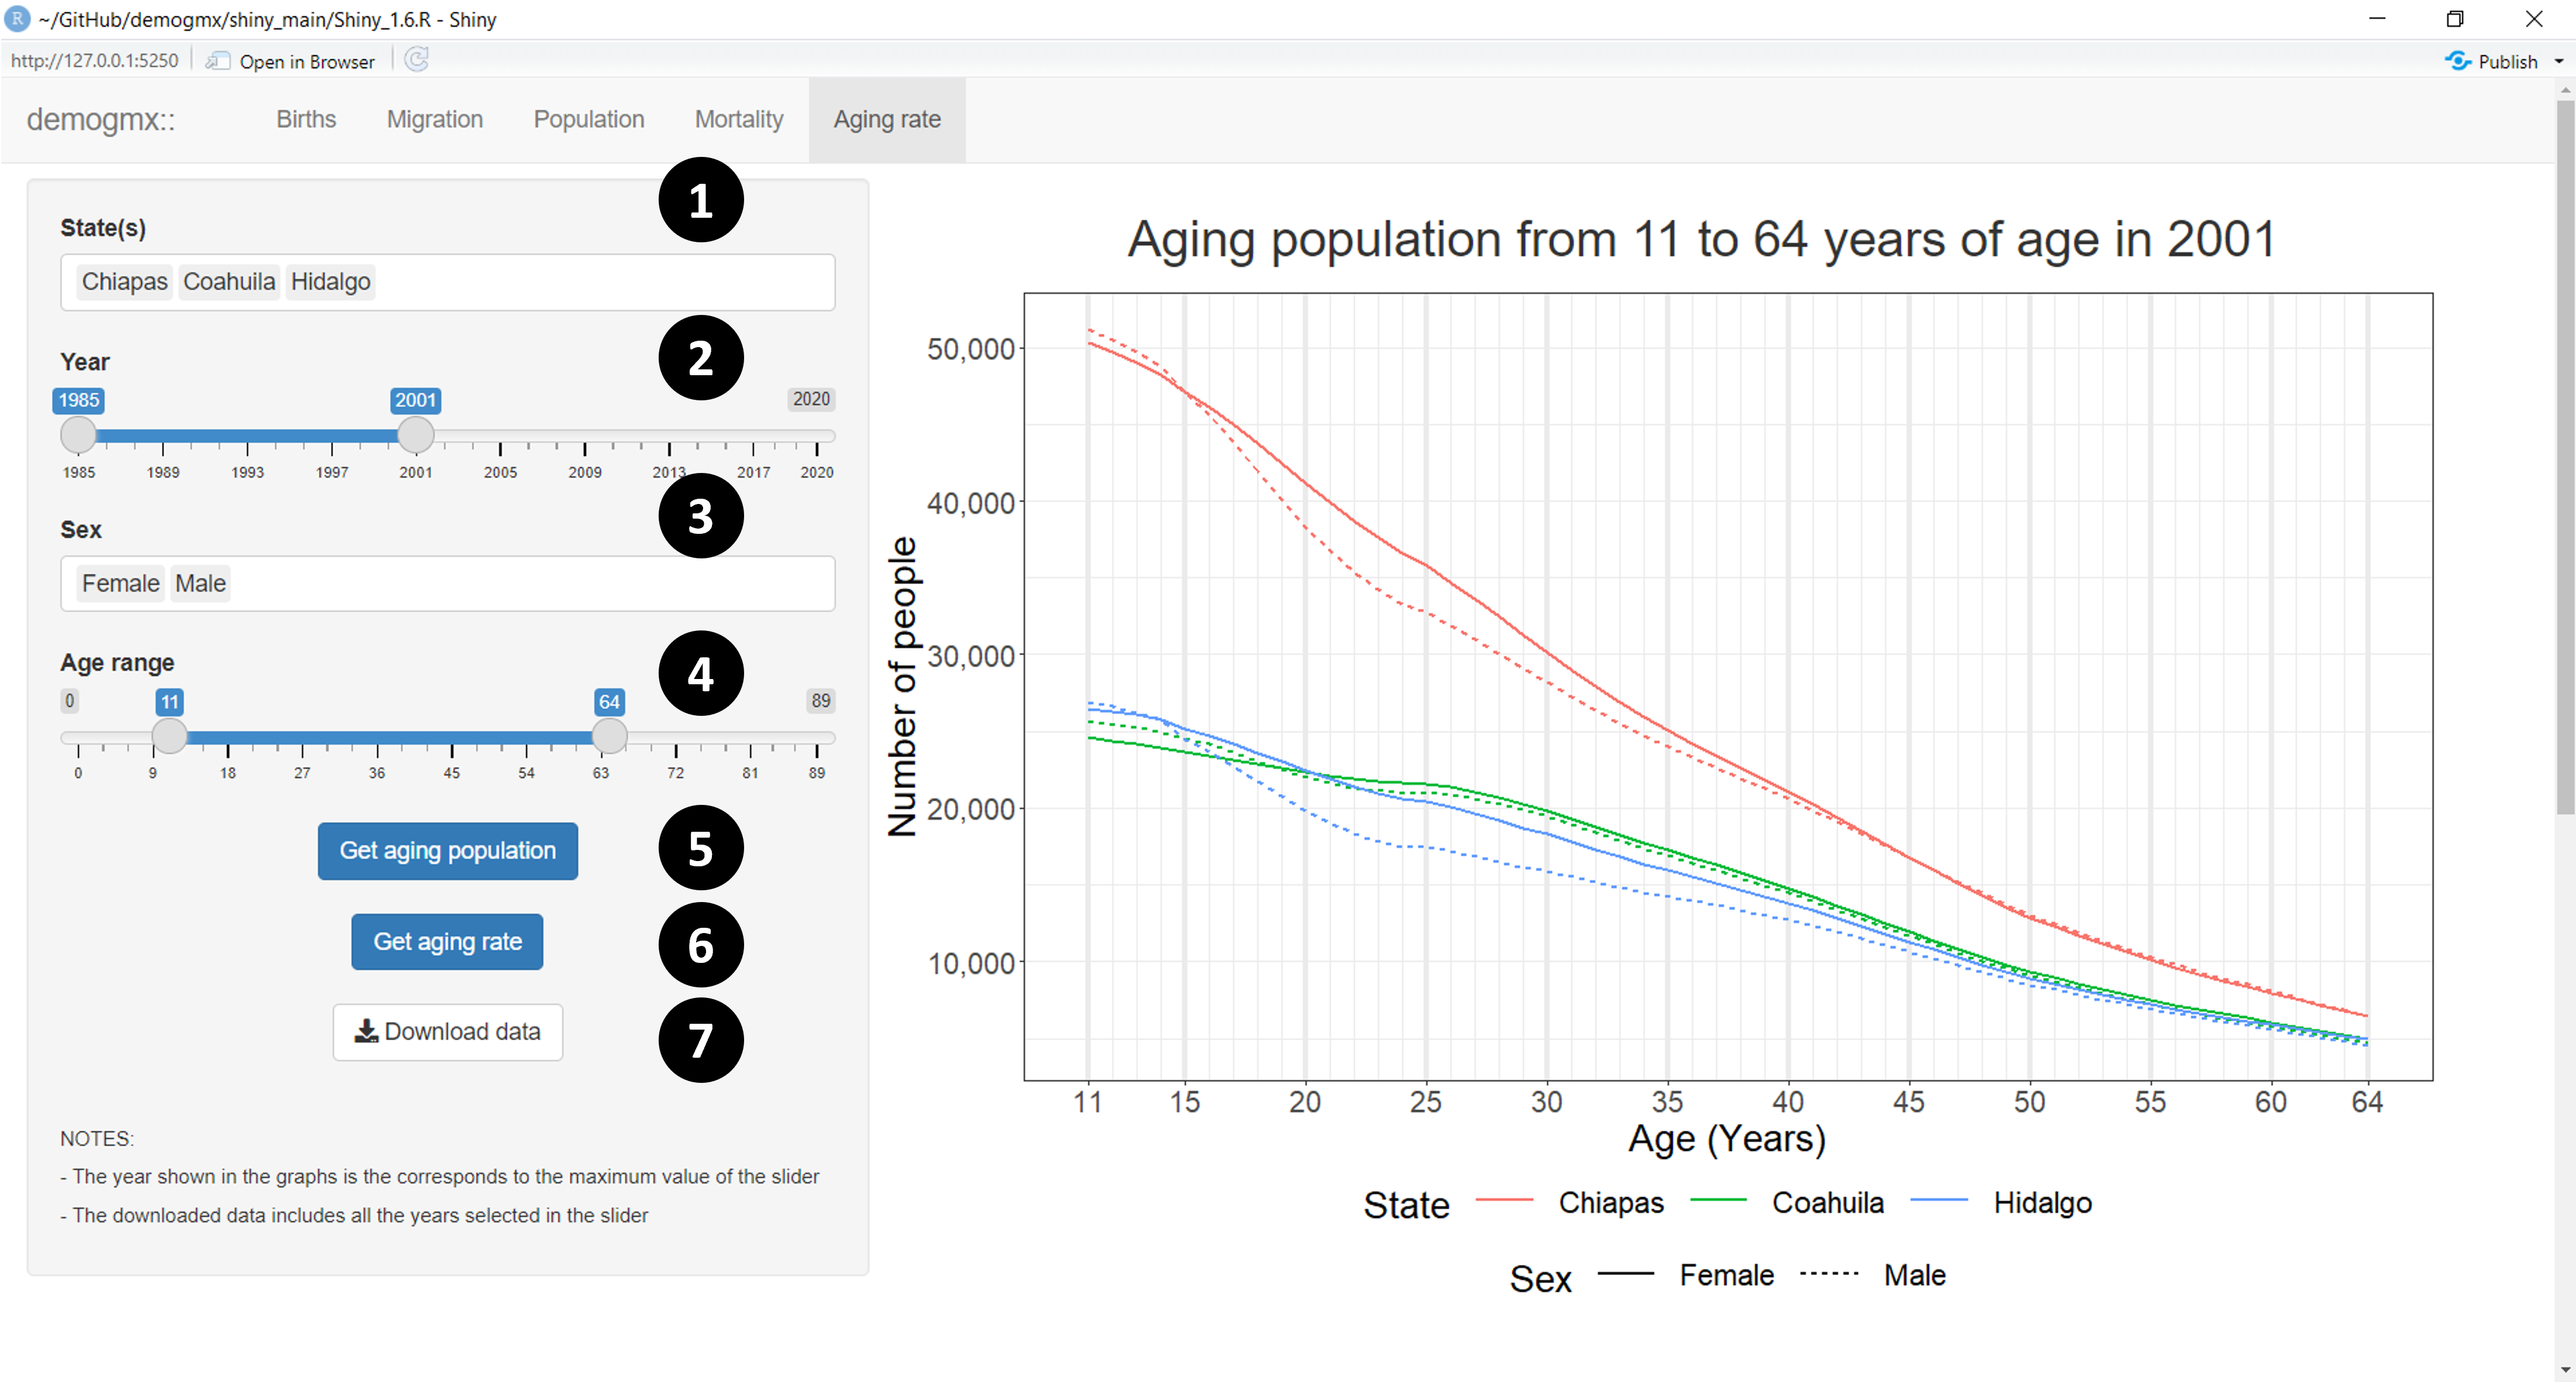
Task: Click the Year slider handle at 2001
Action: click(415, 435)
